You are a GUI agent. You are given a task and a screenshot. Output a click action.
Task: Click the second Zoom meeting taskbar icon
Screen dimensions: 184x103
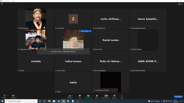point(73,101)
